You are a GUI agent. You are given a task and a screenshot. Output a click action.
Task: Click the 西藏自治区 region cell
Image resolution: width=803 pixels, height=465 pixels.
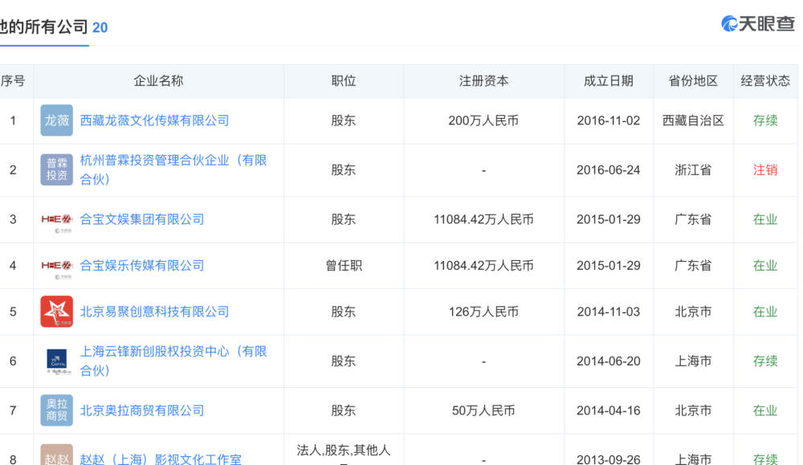693,120
